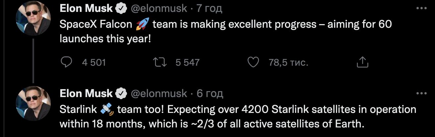Click the verified badge on the first tweet

[121, 9]
